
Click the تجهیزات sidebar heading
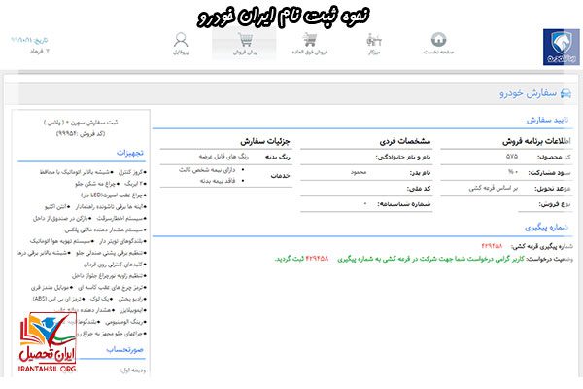tap(130, 153)
